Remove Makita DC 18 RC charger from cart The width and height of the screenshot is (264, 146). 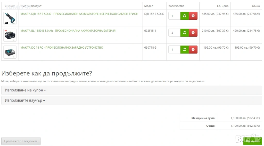193,50
